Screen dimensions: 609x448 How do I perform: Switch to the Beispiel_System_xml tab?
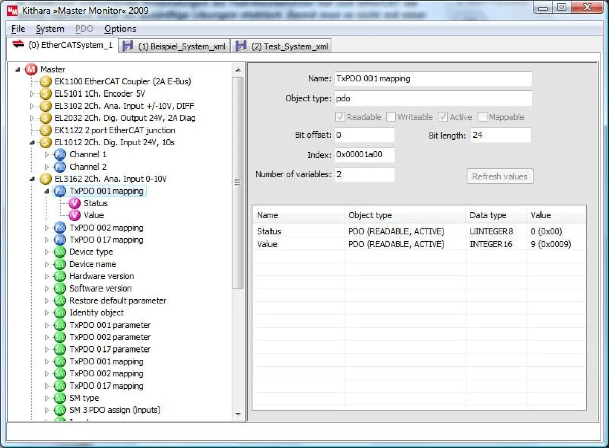tap(175, 46)
